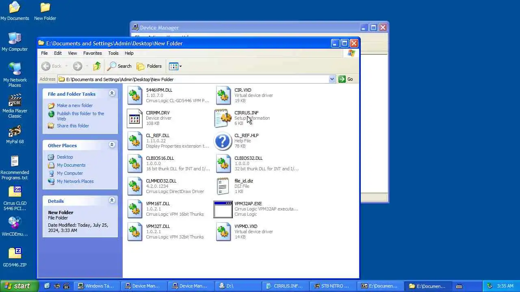Toggle the Folders pane

point(149,66)
